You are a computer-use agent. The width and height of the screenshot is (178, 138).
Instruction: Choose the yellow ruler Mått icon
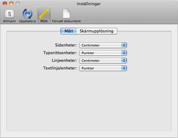44,14
